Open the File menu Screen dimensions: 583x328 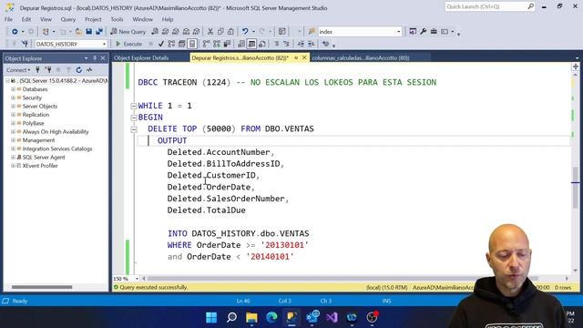pyautogui.click(x=8, y=19)
